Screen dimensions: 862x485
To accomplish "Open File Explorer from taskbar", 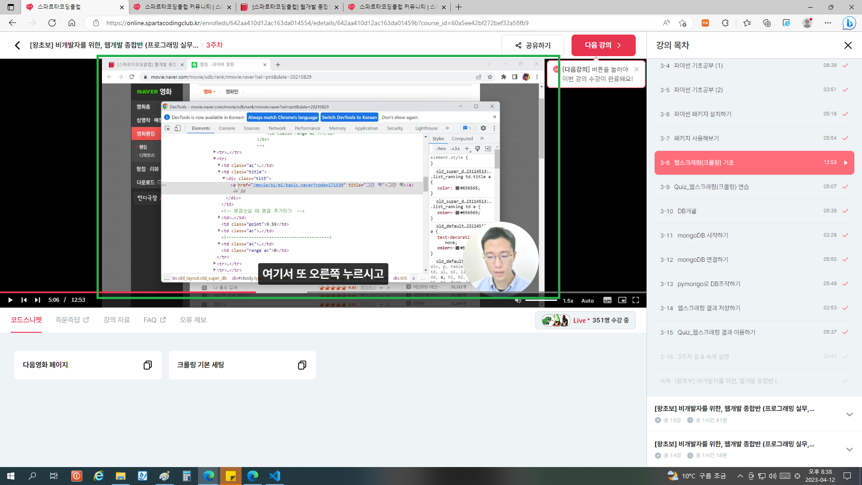I will (120, 476).
